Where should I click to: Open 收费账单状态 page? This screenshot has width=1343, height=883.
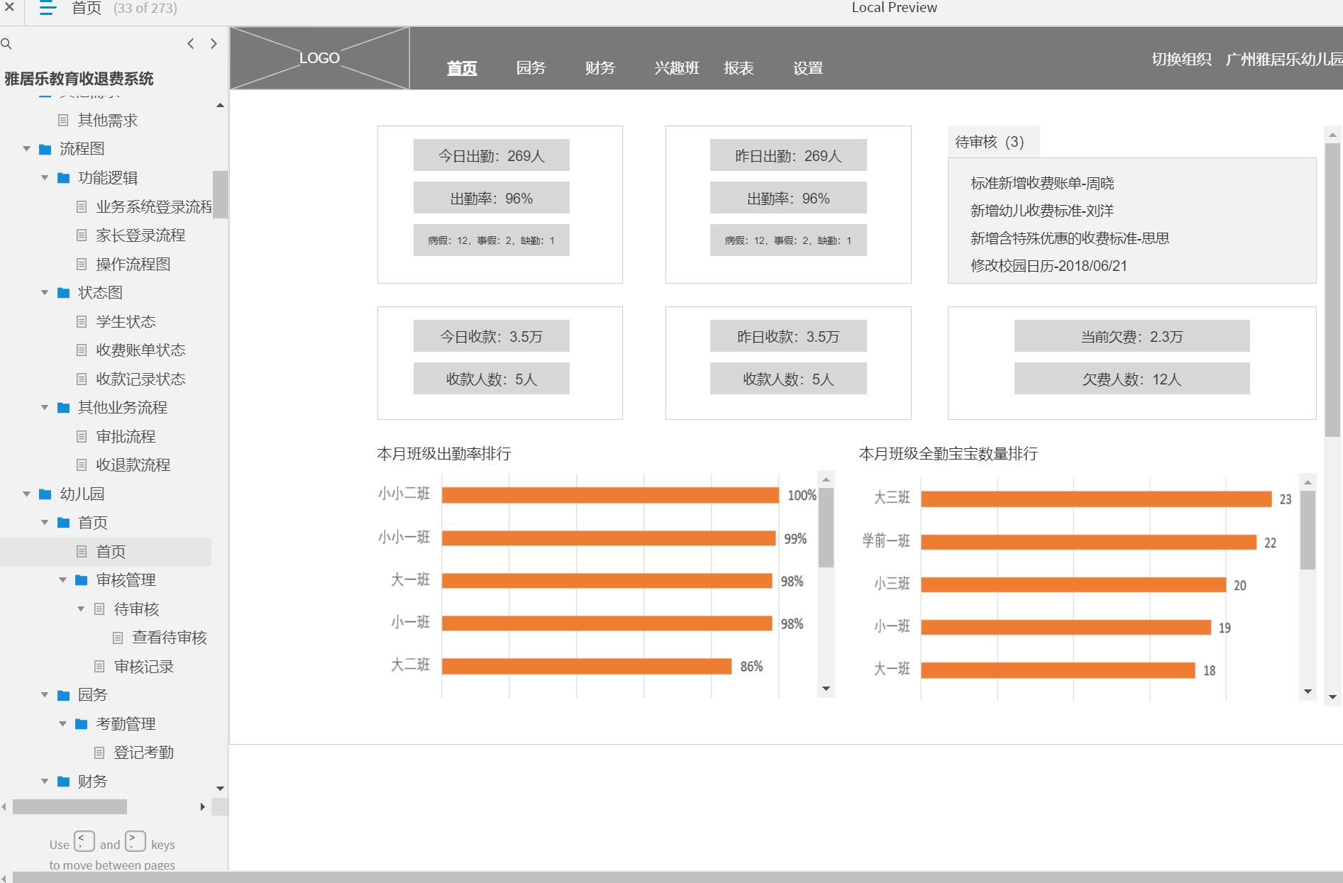point(140,350)
